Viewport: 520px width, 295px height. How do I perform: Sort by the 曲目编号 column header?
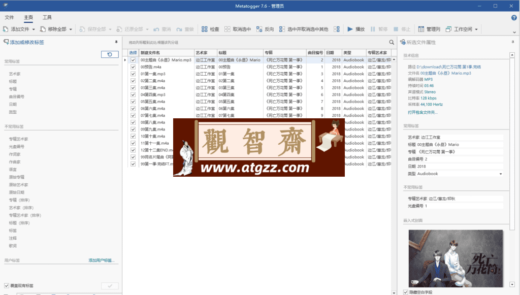tap(315, 53)
